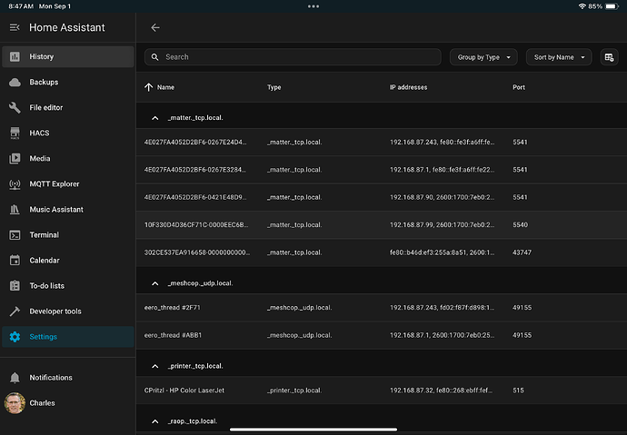627x435 pixels.
Task: Sort by the Port column header
Action: [519, 87]
